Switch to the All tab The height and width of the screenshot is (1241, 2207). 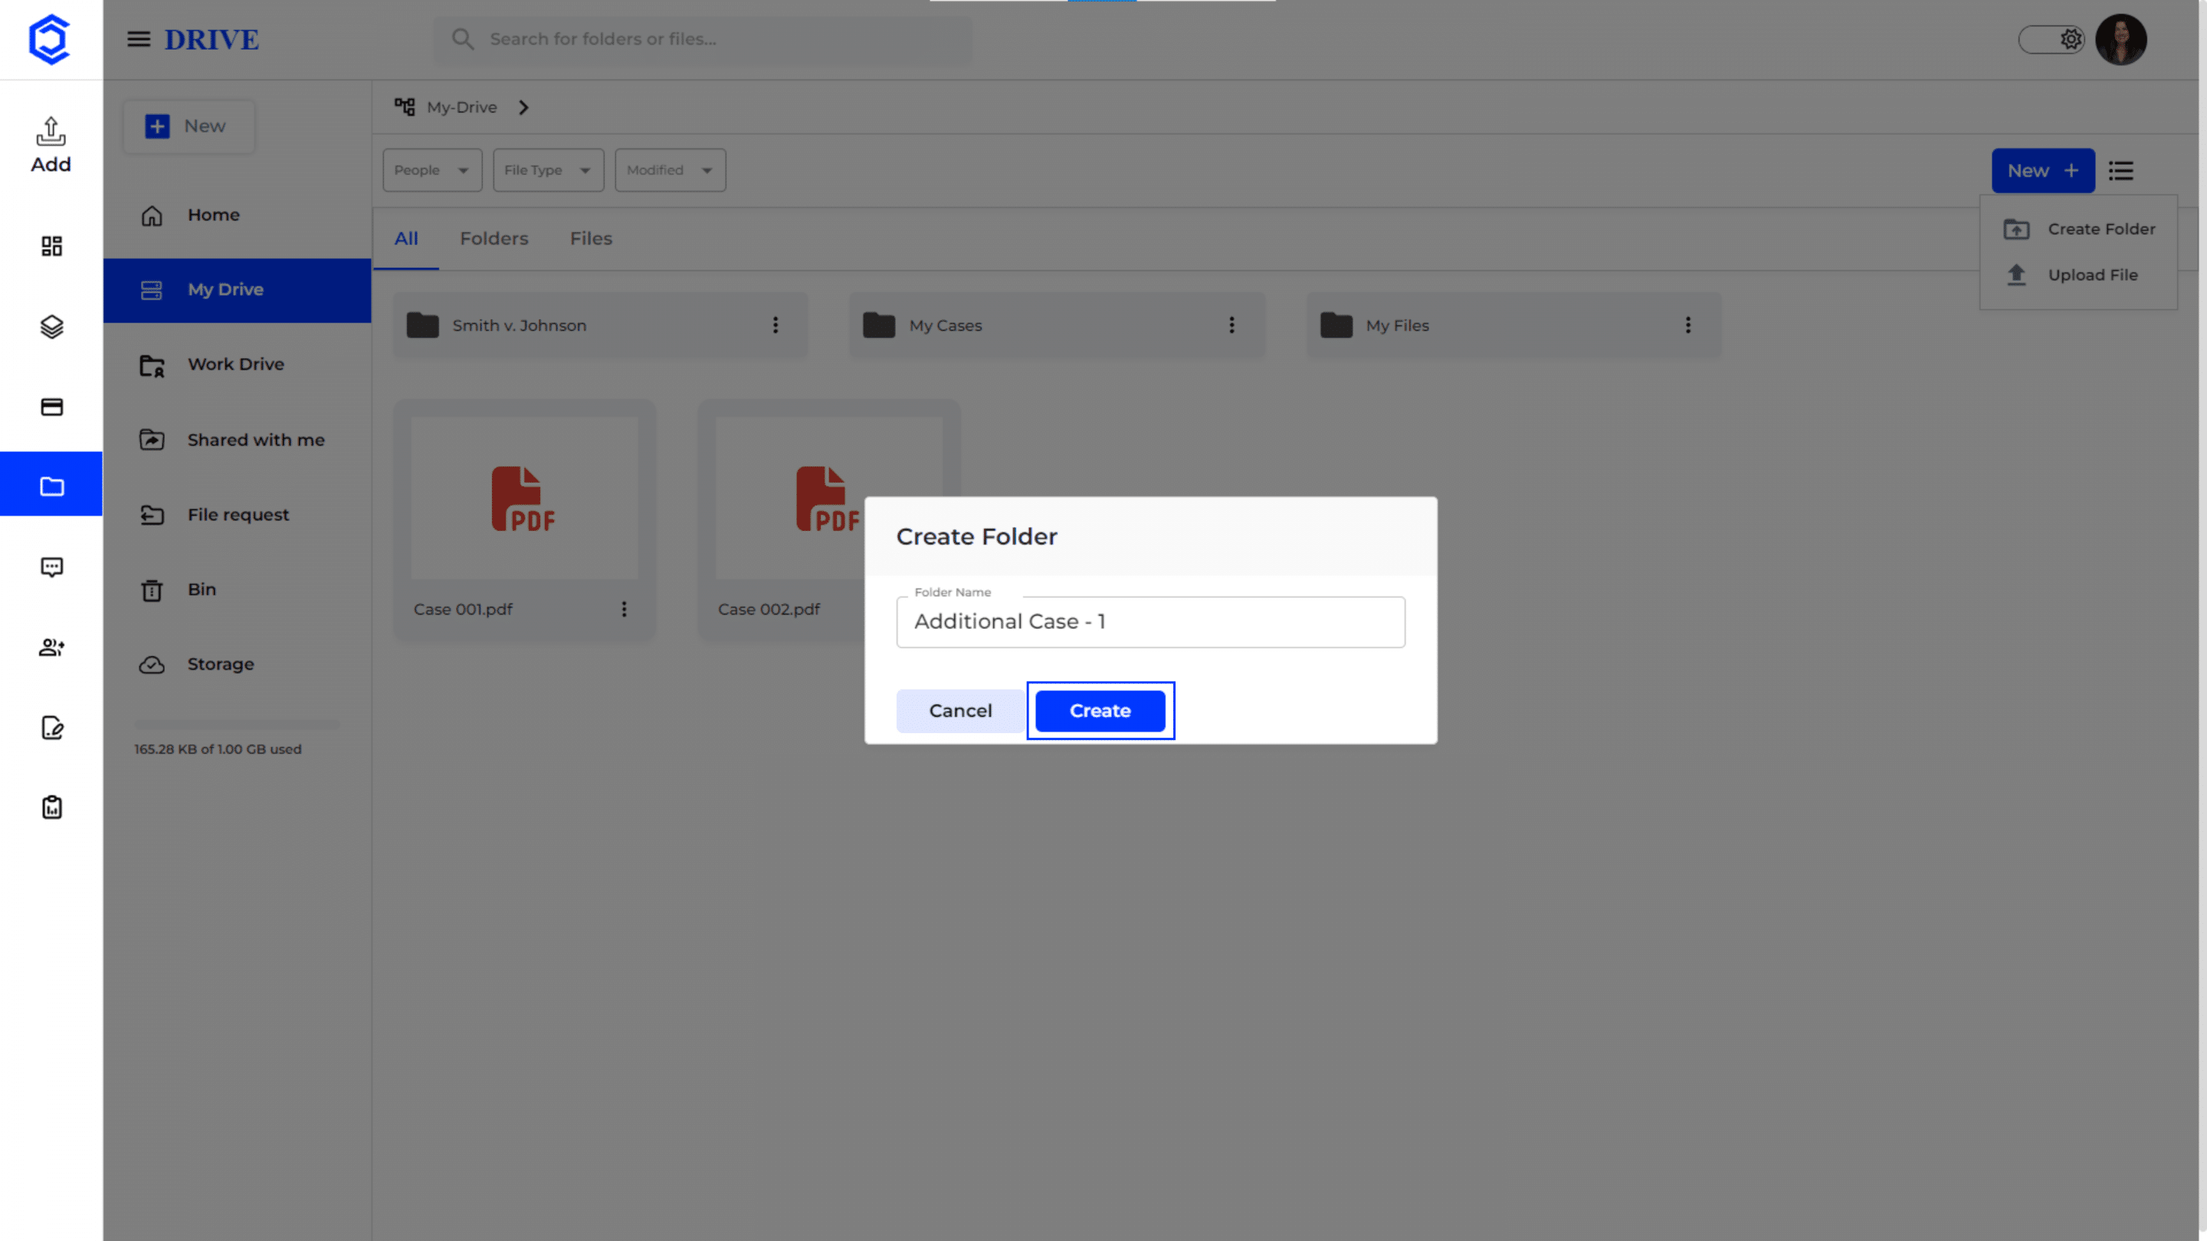(x=406, y=239)
